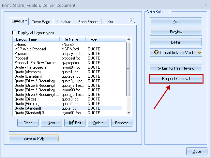Expand the QuoteValet upload arrow options
The height and width of the screenshot is (158, 211).
point(200,53)
